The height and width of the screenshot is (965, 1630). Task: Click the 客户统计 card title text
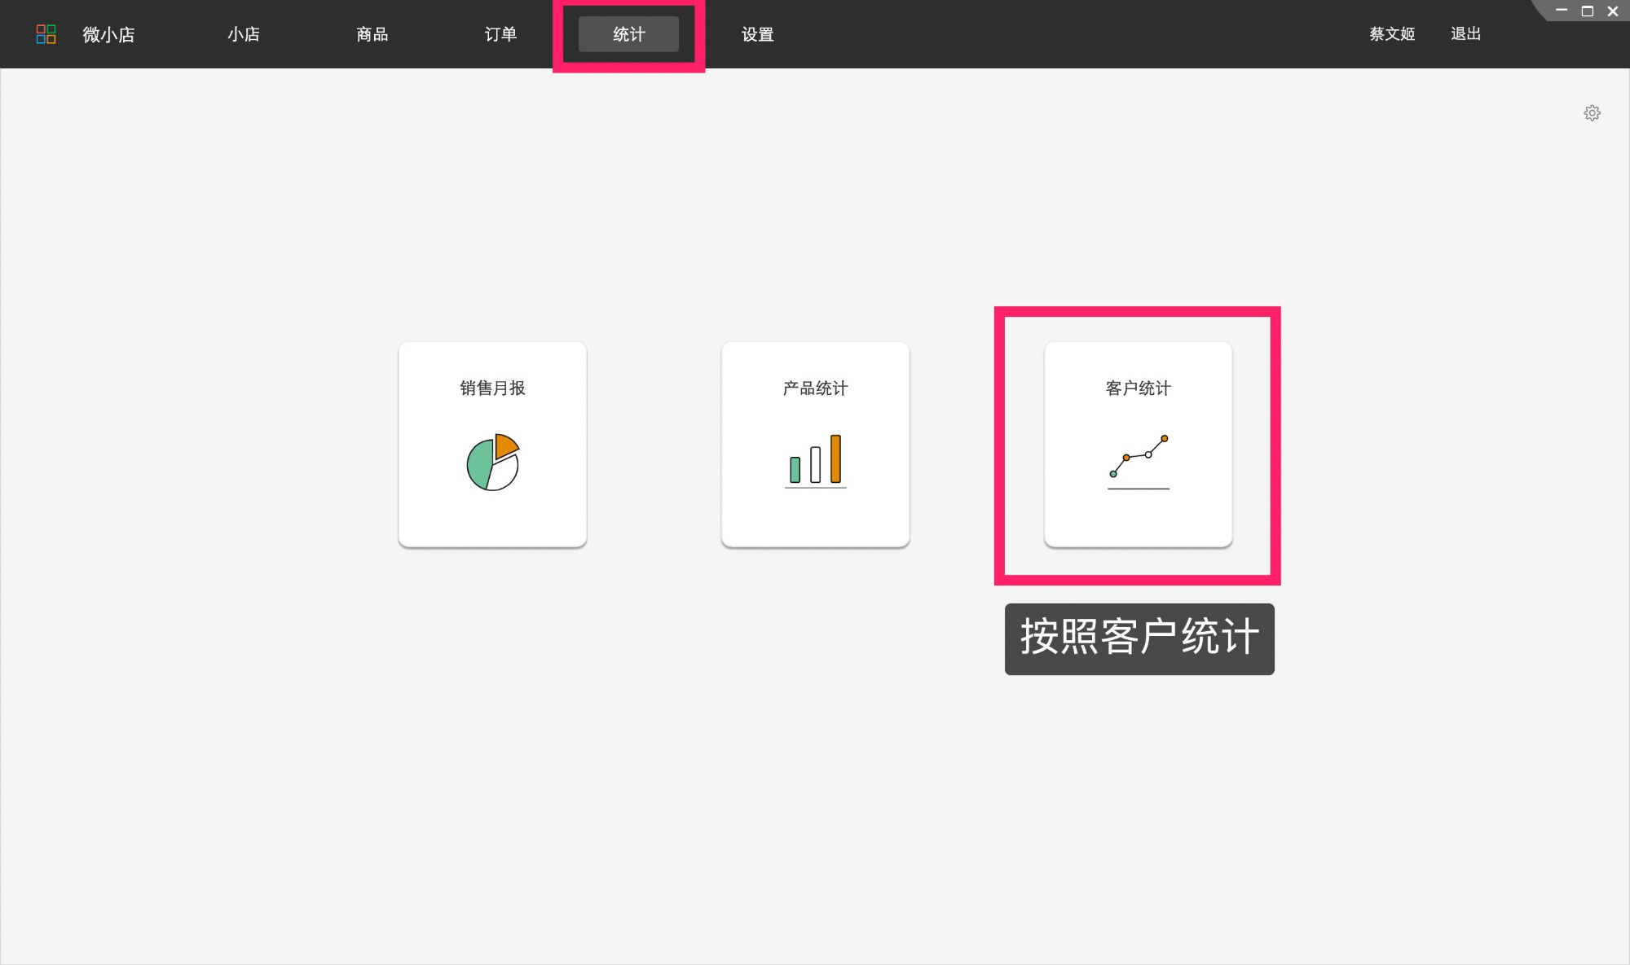coord(1137,388)
